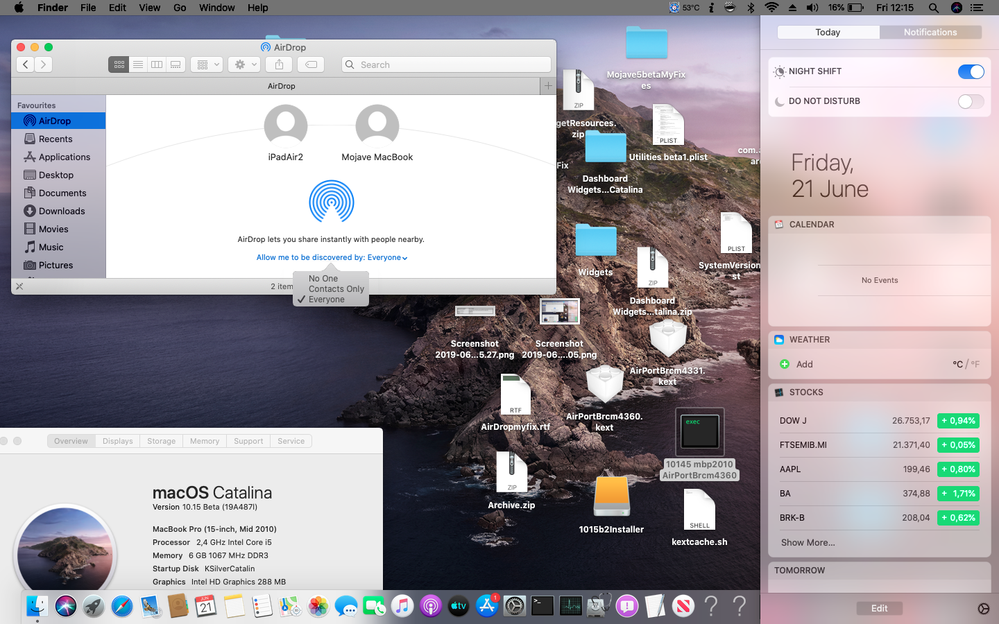Open Desktop folder in the sidebar

click(x=58, y=175)
